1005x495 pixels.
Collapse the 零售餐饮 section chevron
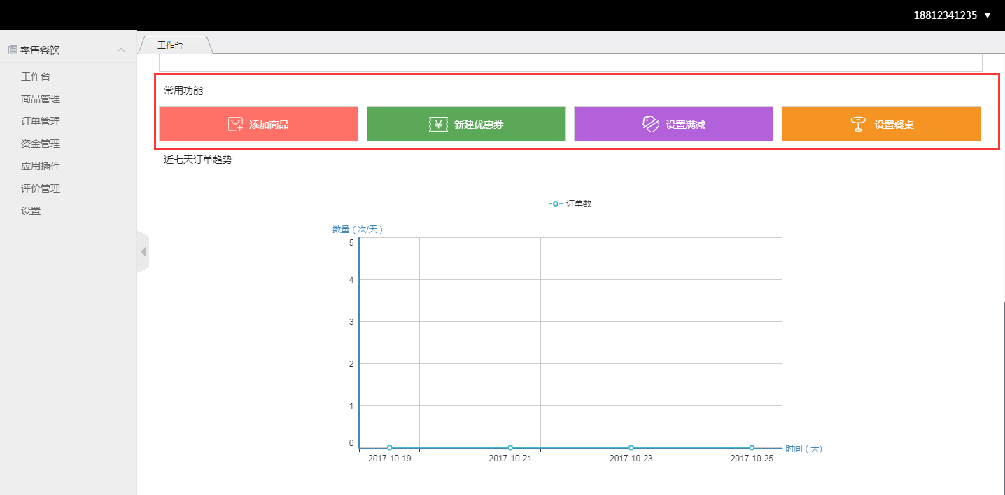pos(121,50)
